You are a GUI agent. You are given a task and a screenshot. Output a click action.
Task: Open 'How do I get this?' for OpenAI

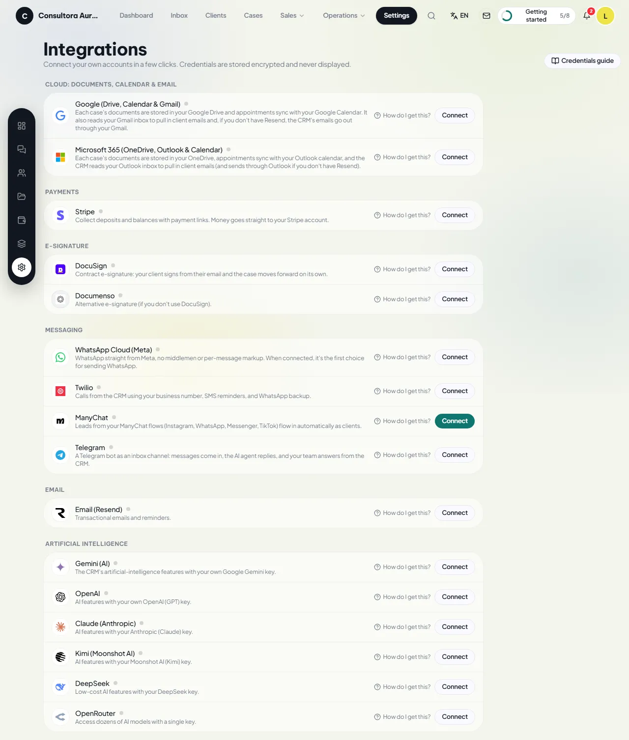(x=402, y=597)
